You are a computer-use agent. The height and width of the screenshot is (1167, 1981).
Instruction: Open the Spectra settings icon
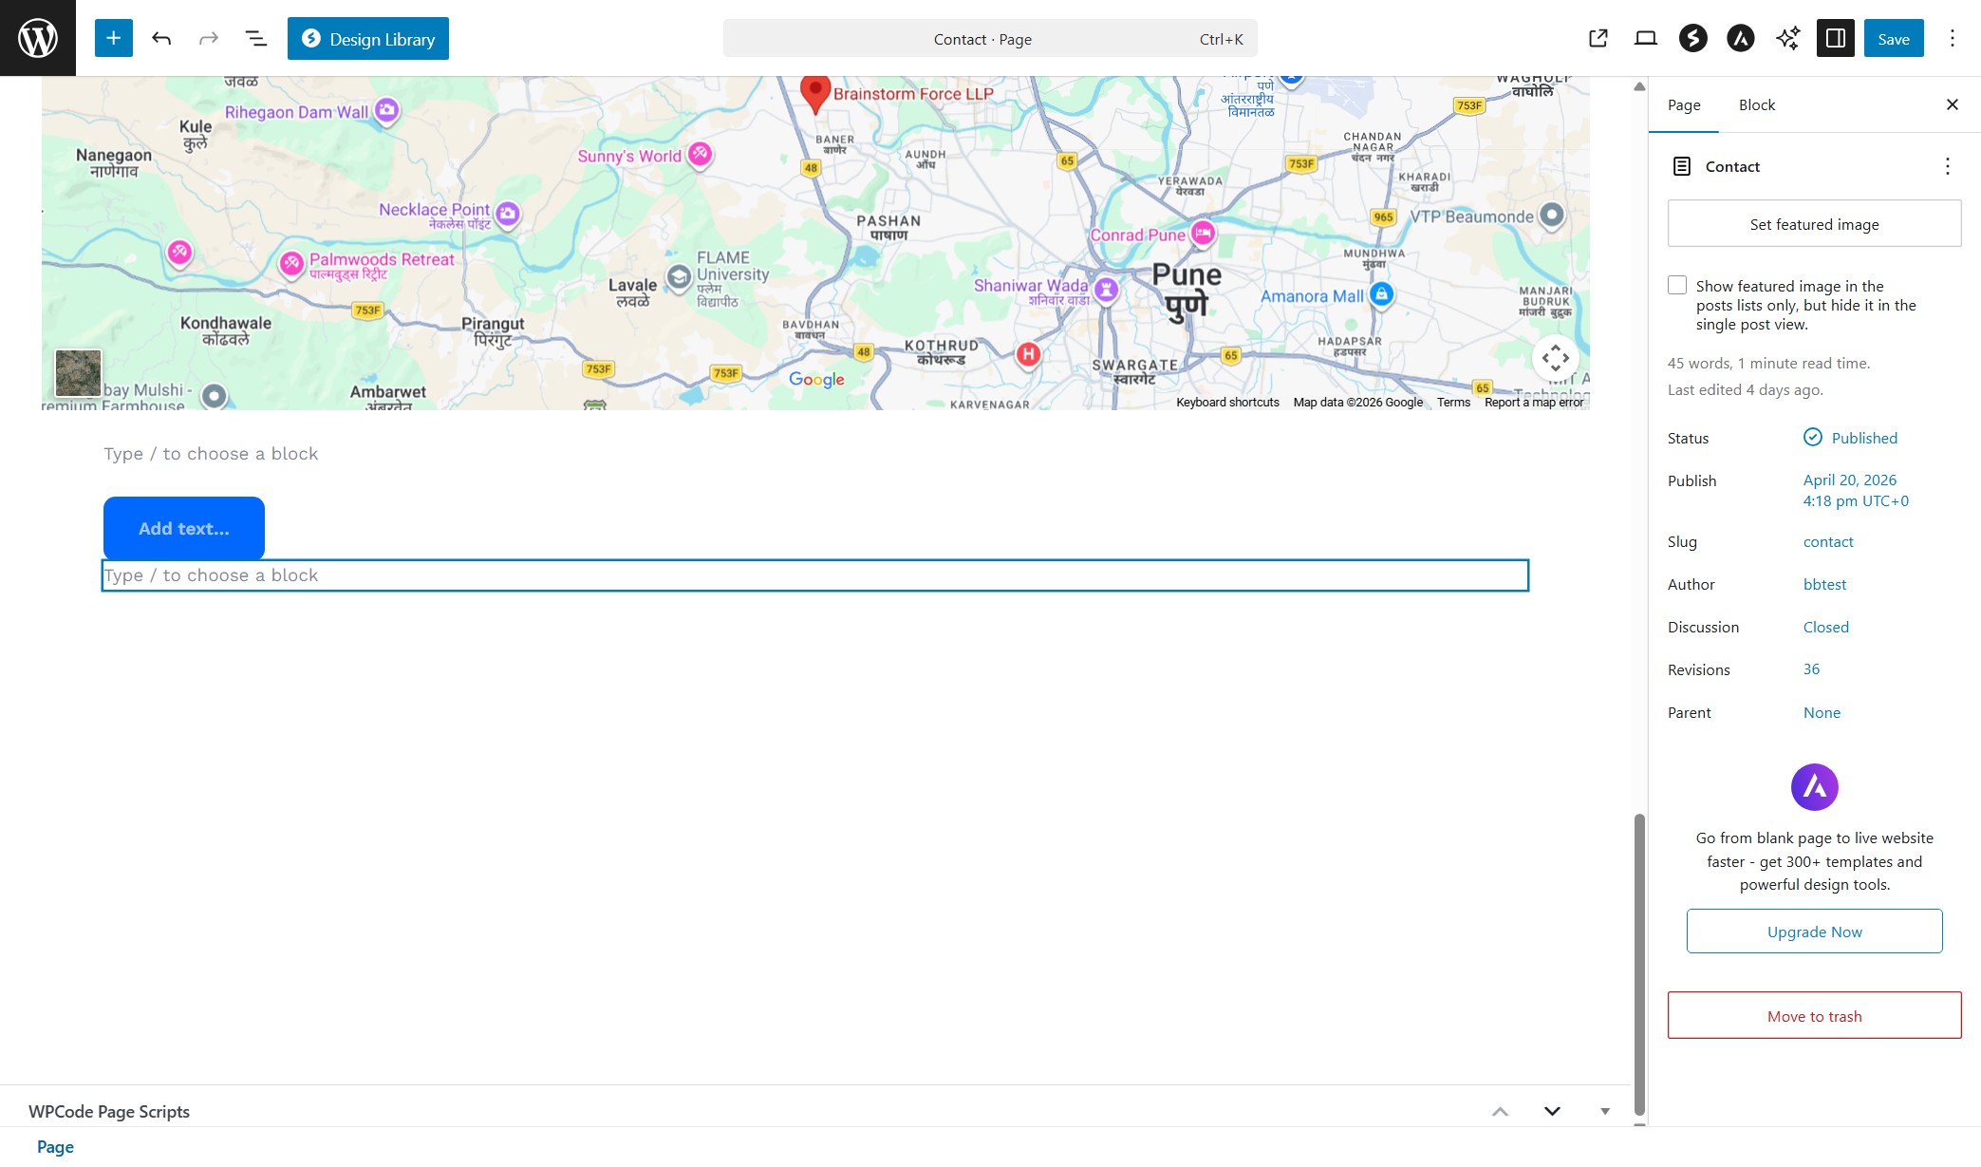click(1693, 38)
